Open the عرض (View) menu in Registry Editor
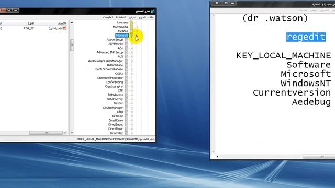The height and width of the screenshot is (188, 335). pyautogui.click(x=132, y=17)
